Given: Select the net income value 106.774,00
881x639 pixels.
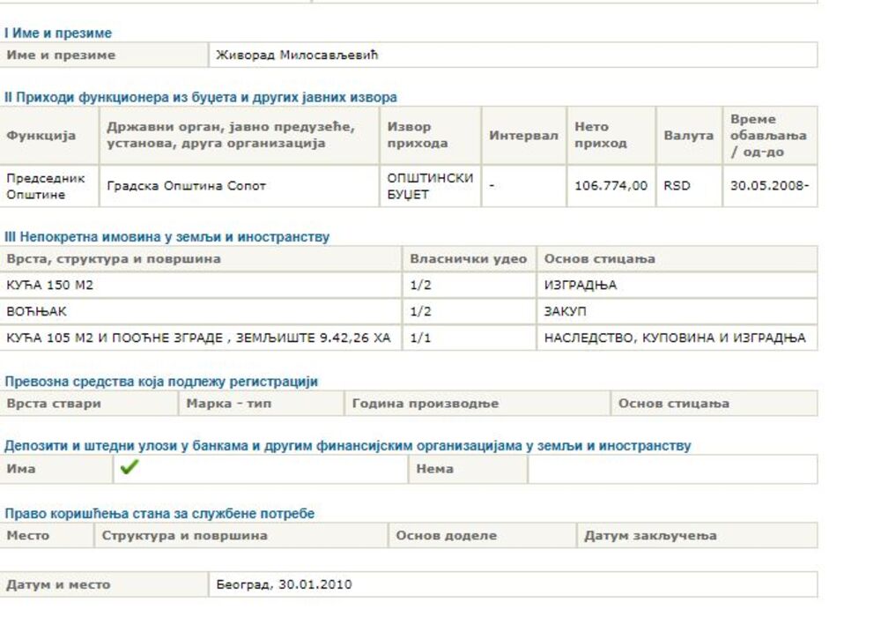Looking at the screenshot, I should [610, 186].
